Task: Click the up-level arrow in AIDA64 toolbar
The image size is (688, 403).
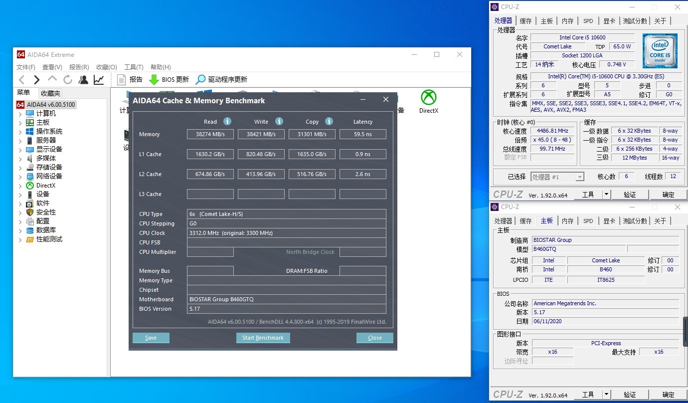Action: (52, 79)
